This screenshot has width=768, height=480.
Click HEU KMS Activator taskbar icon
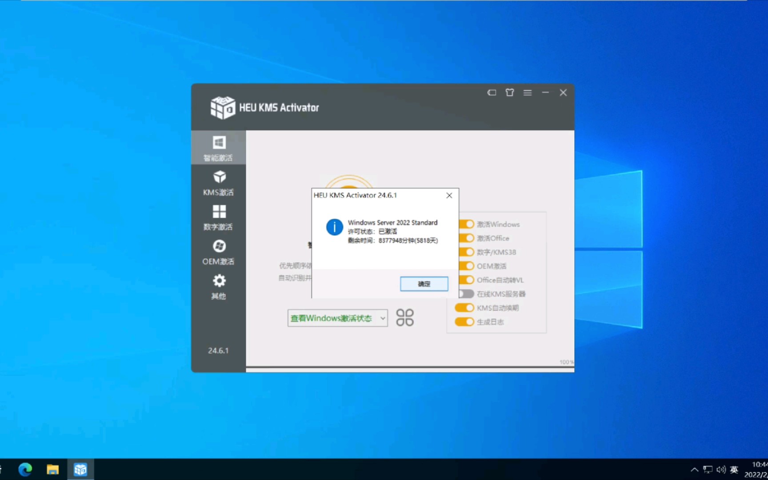point(80,469)
